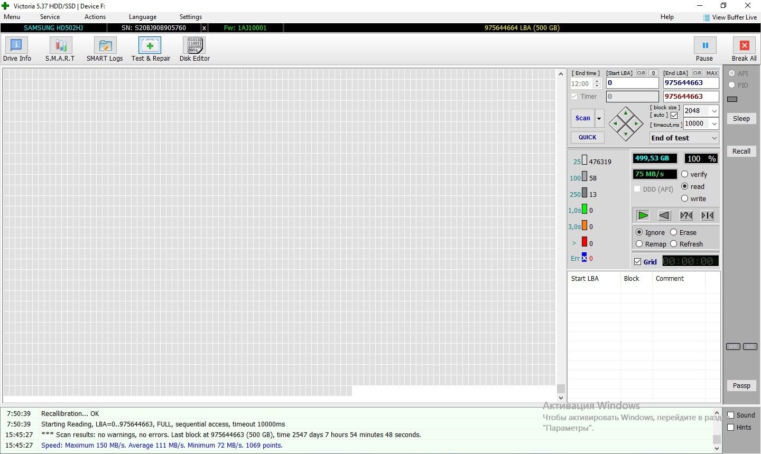Click the log panel scrollbar up arrow

(717, 413)
